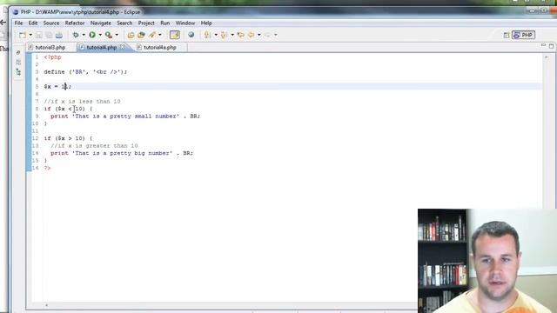Click the opening <?php tag
This screenshot has height=313, width=557.
click(52, 57)
